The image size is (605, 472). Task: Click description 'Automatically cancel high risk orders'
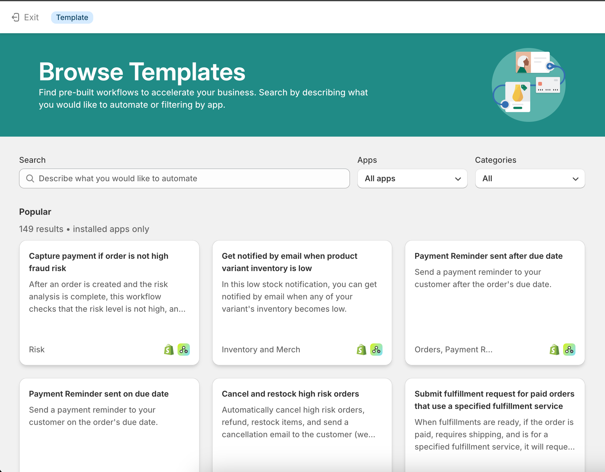tap(298, 422)
